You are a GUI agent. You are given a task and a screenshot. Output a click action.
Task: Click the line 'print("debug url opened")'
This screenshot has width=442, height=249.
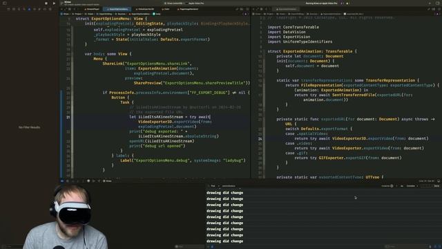tap(157, 146)
